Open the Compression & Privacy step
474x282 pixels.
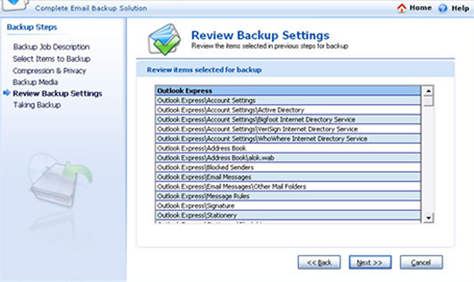point(49,70)
